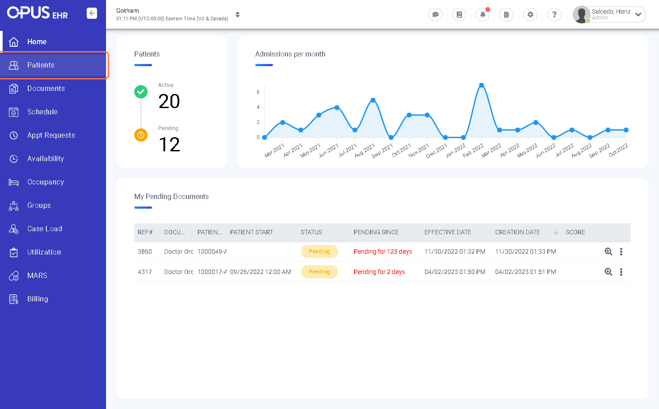The image size is (659, 409).
Task: Click Pending status badge for 3860
Action: coord(319,251)
